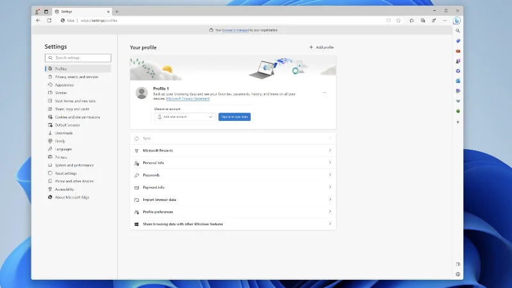512x288 pixels.
Task: Open Cookies and site permissions
Action: pos(78,117)
